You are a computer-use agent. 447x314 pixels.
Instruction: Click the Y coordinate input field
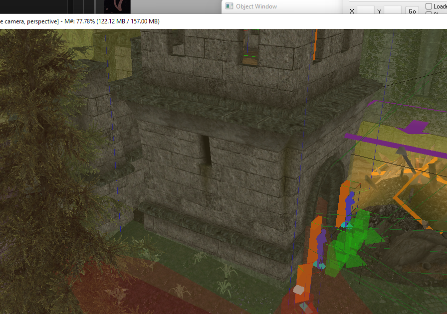[x=393, y=11]
